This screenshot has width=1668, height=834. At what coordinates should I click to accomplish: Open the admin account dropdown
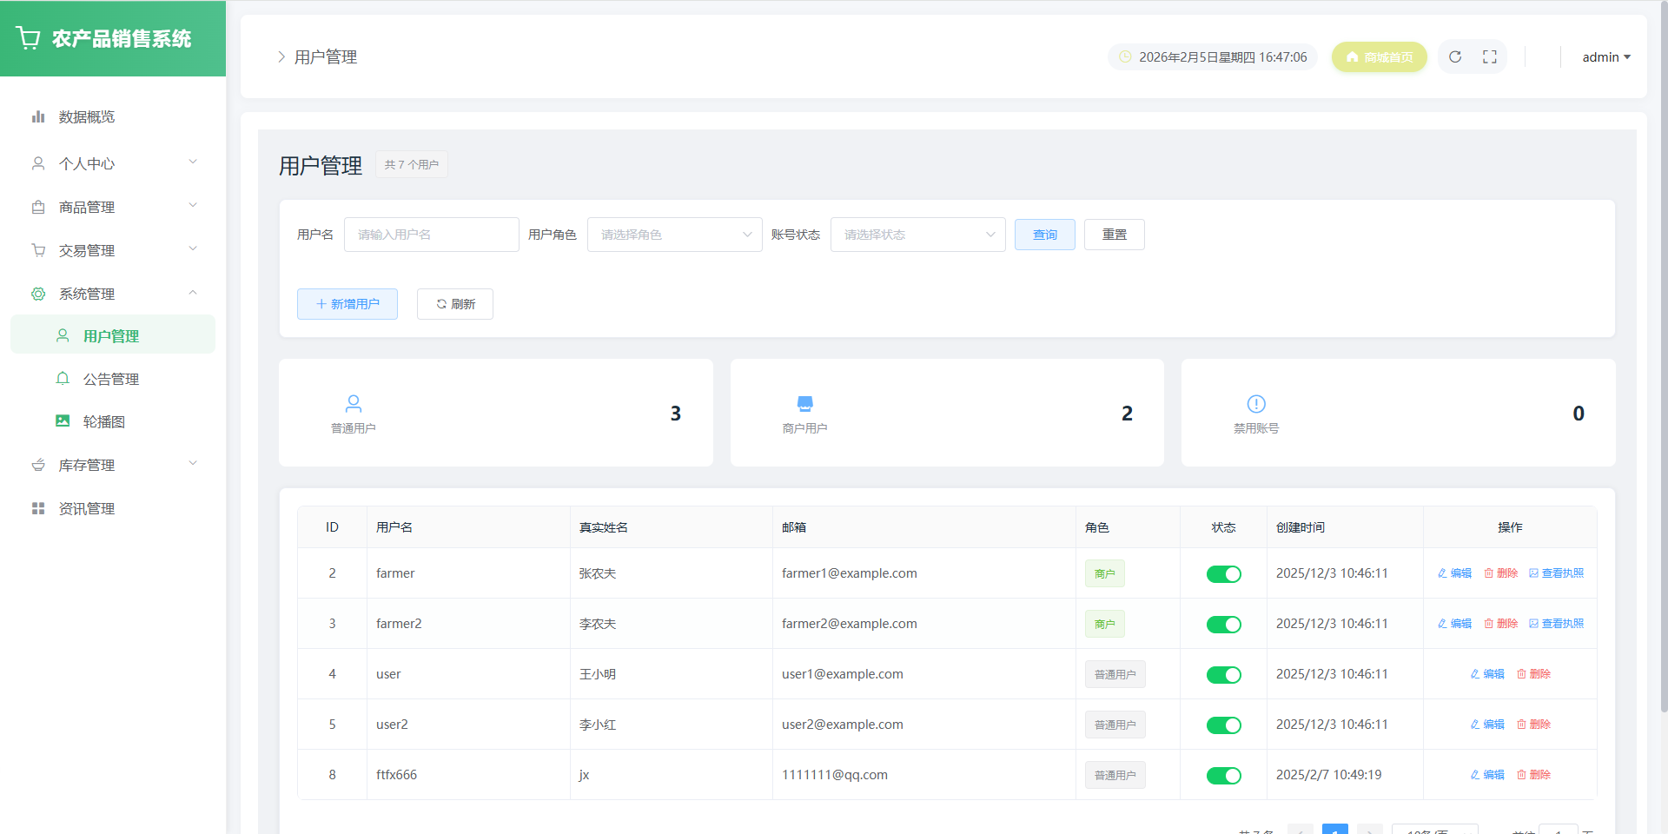pos(1606,57)
